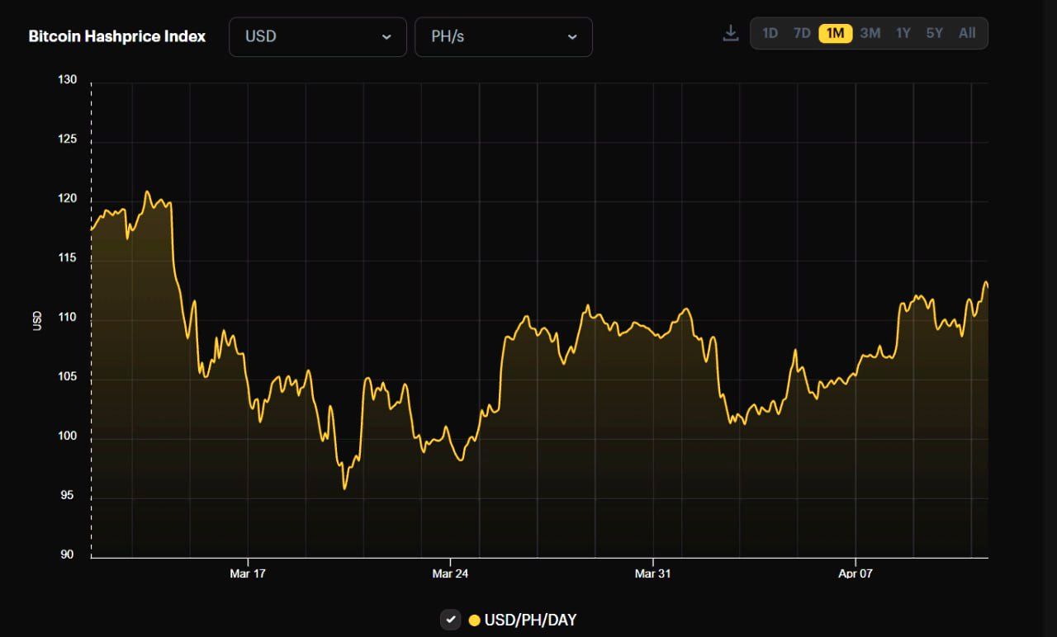This screenshot has height=637, width=1057.
Task: Select the 1Y time range
Action: click(x=903, y=34)
